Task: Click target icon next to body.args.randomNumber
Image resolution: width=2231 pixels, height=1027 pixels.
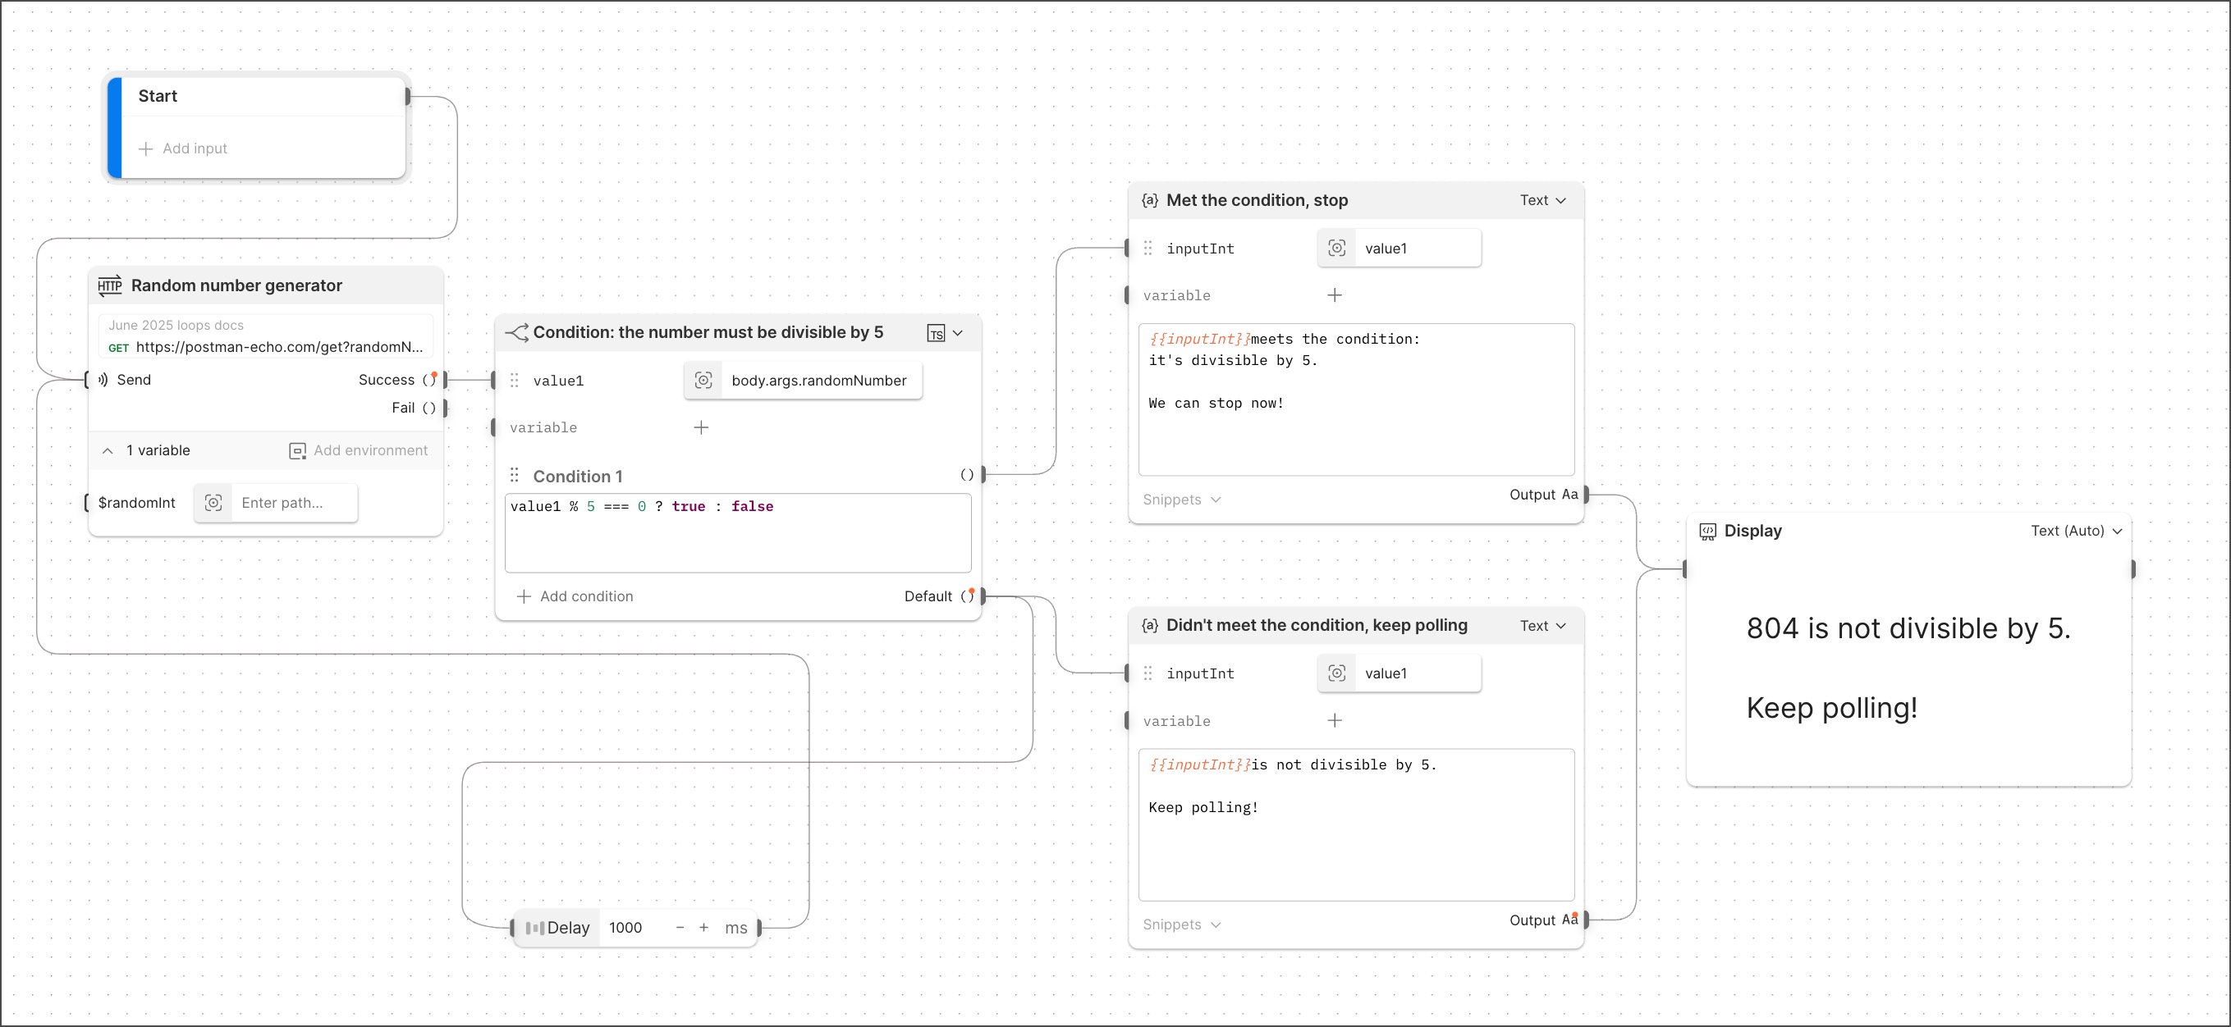Action: (703, 380)
